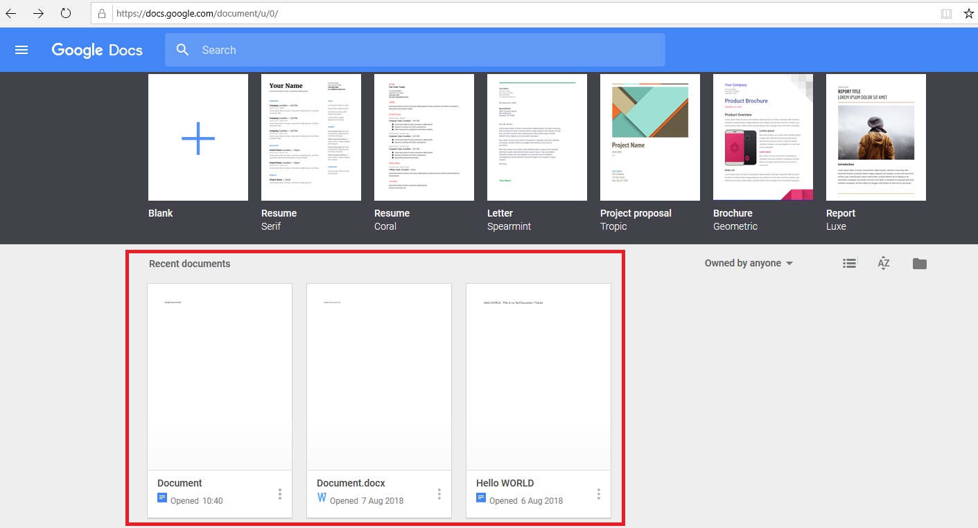Go back to the previous page
Image resolution: width=978 pixels, height=528 pixels.
pos(14,12)
